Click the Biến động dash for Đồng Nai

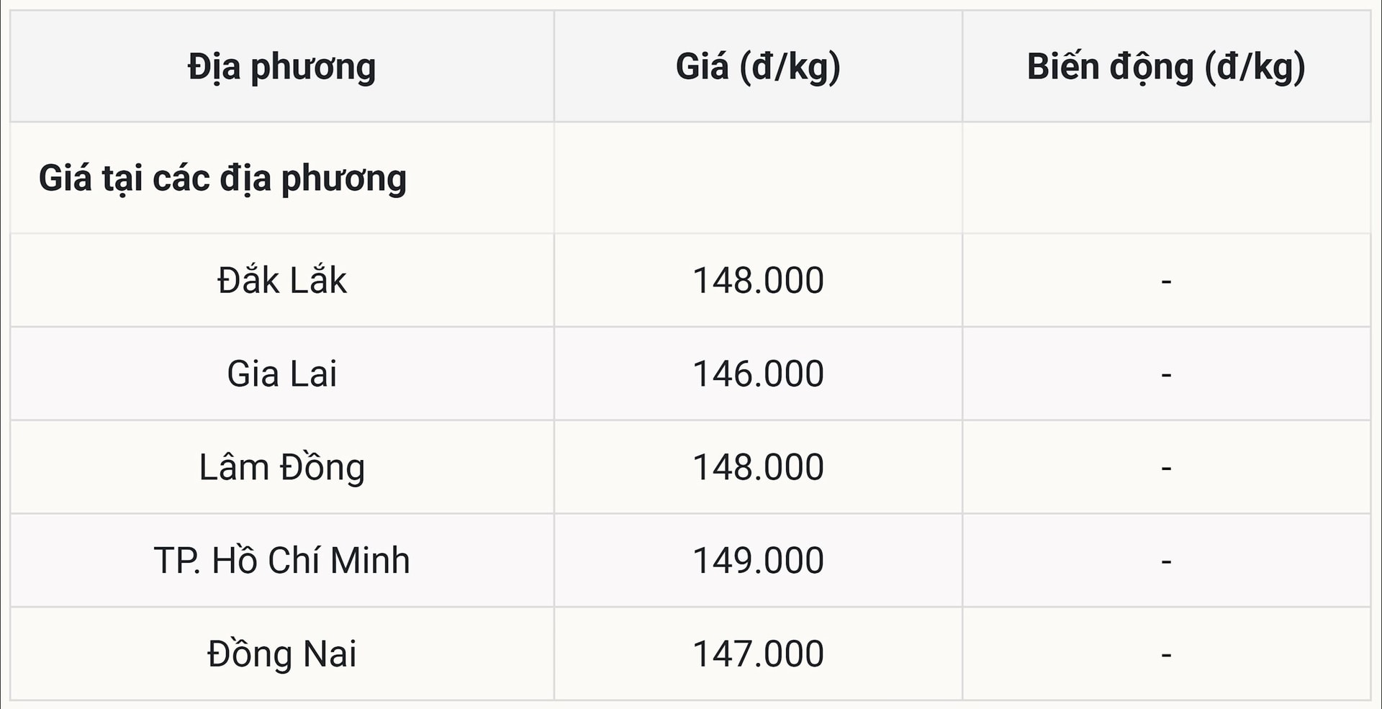pos(1166,654)
